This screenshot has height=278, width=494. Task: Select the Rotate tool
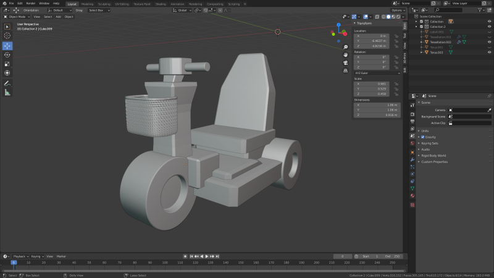click(7, 55)
